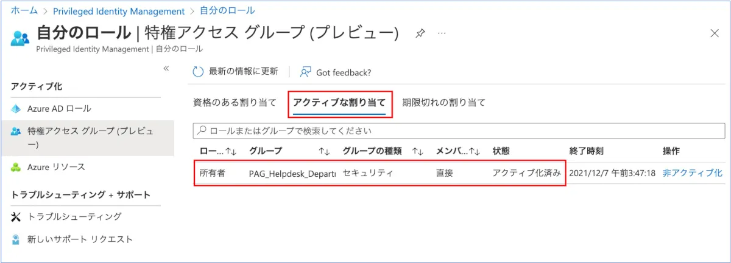Click 非アクティブ化 link
731x263 pixels.
point(693,173)
